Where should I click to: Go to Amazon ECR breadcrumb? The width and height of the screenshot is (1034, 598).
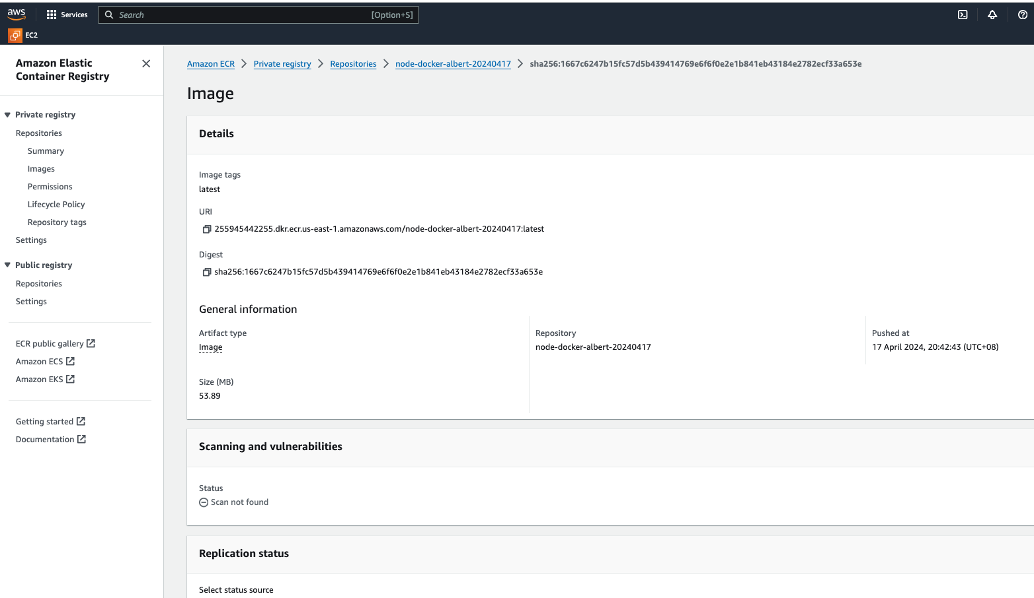point(211,64)
